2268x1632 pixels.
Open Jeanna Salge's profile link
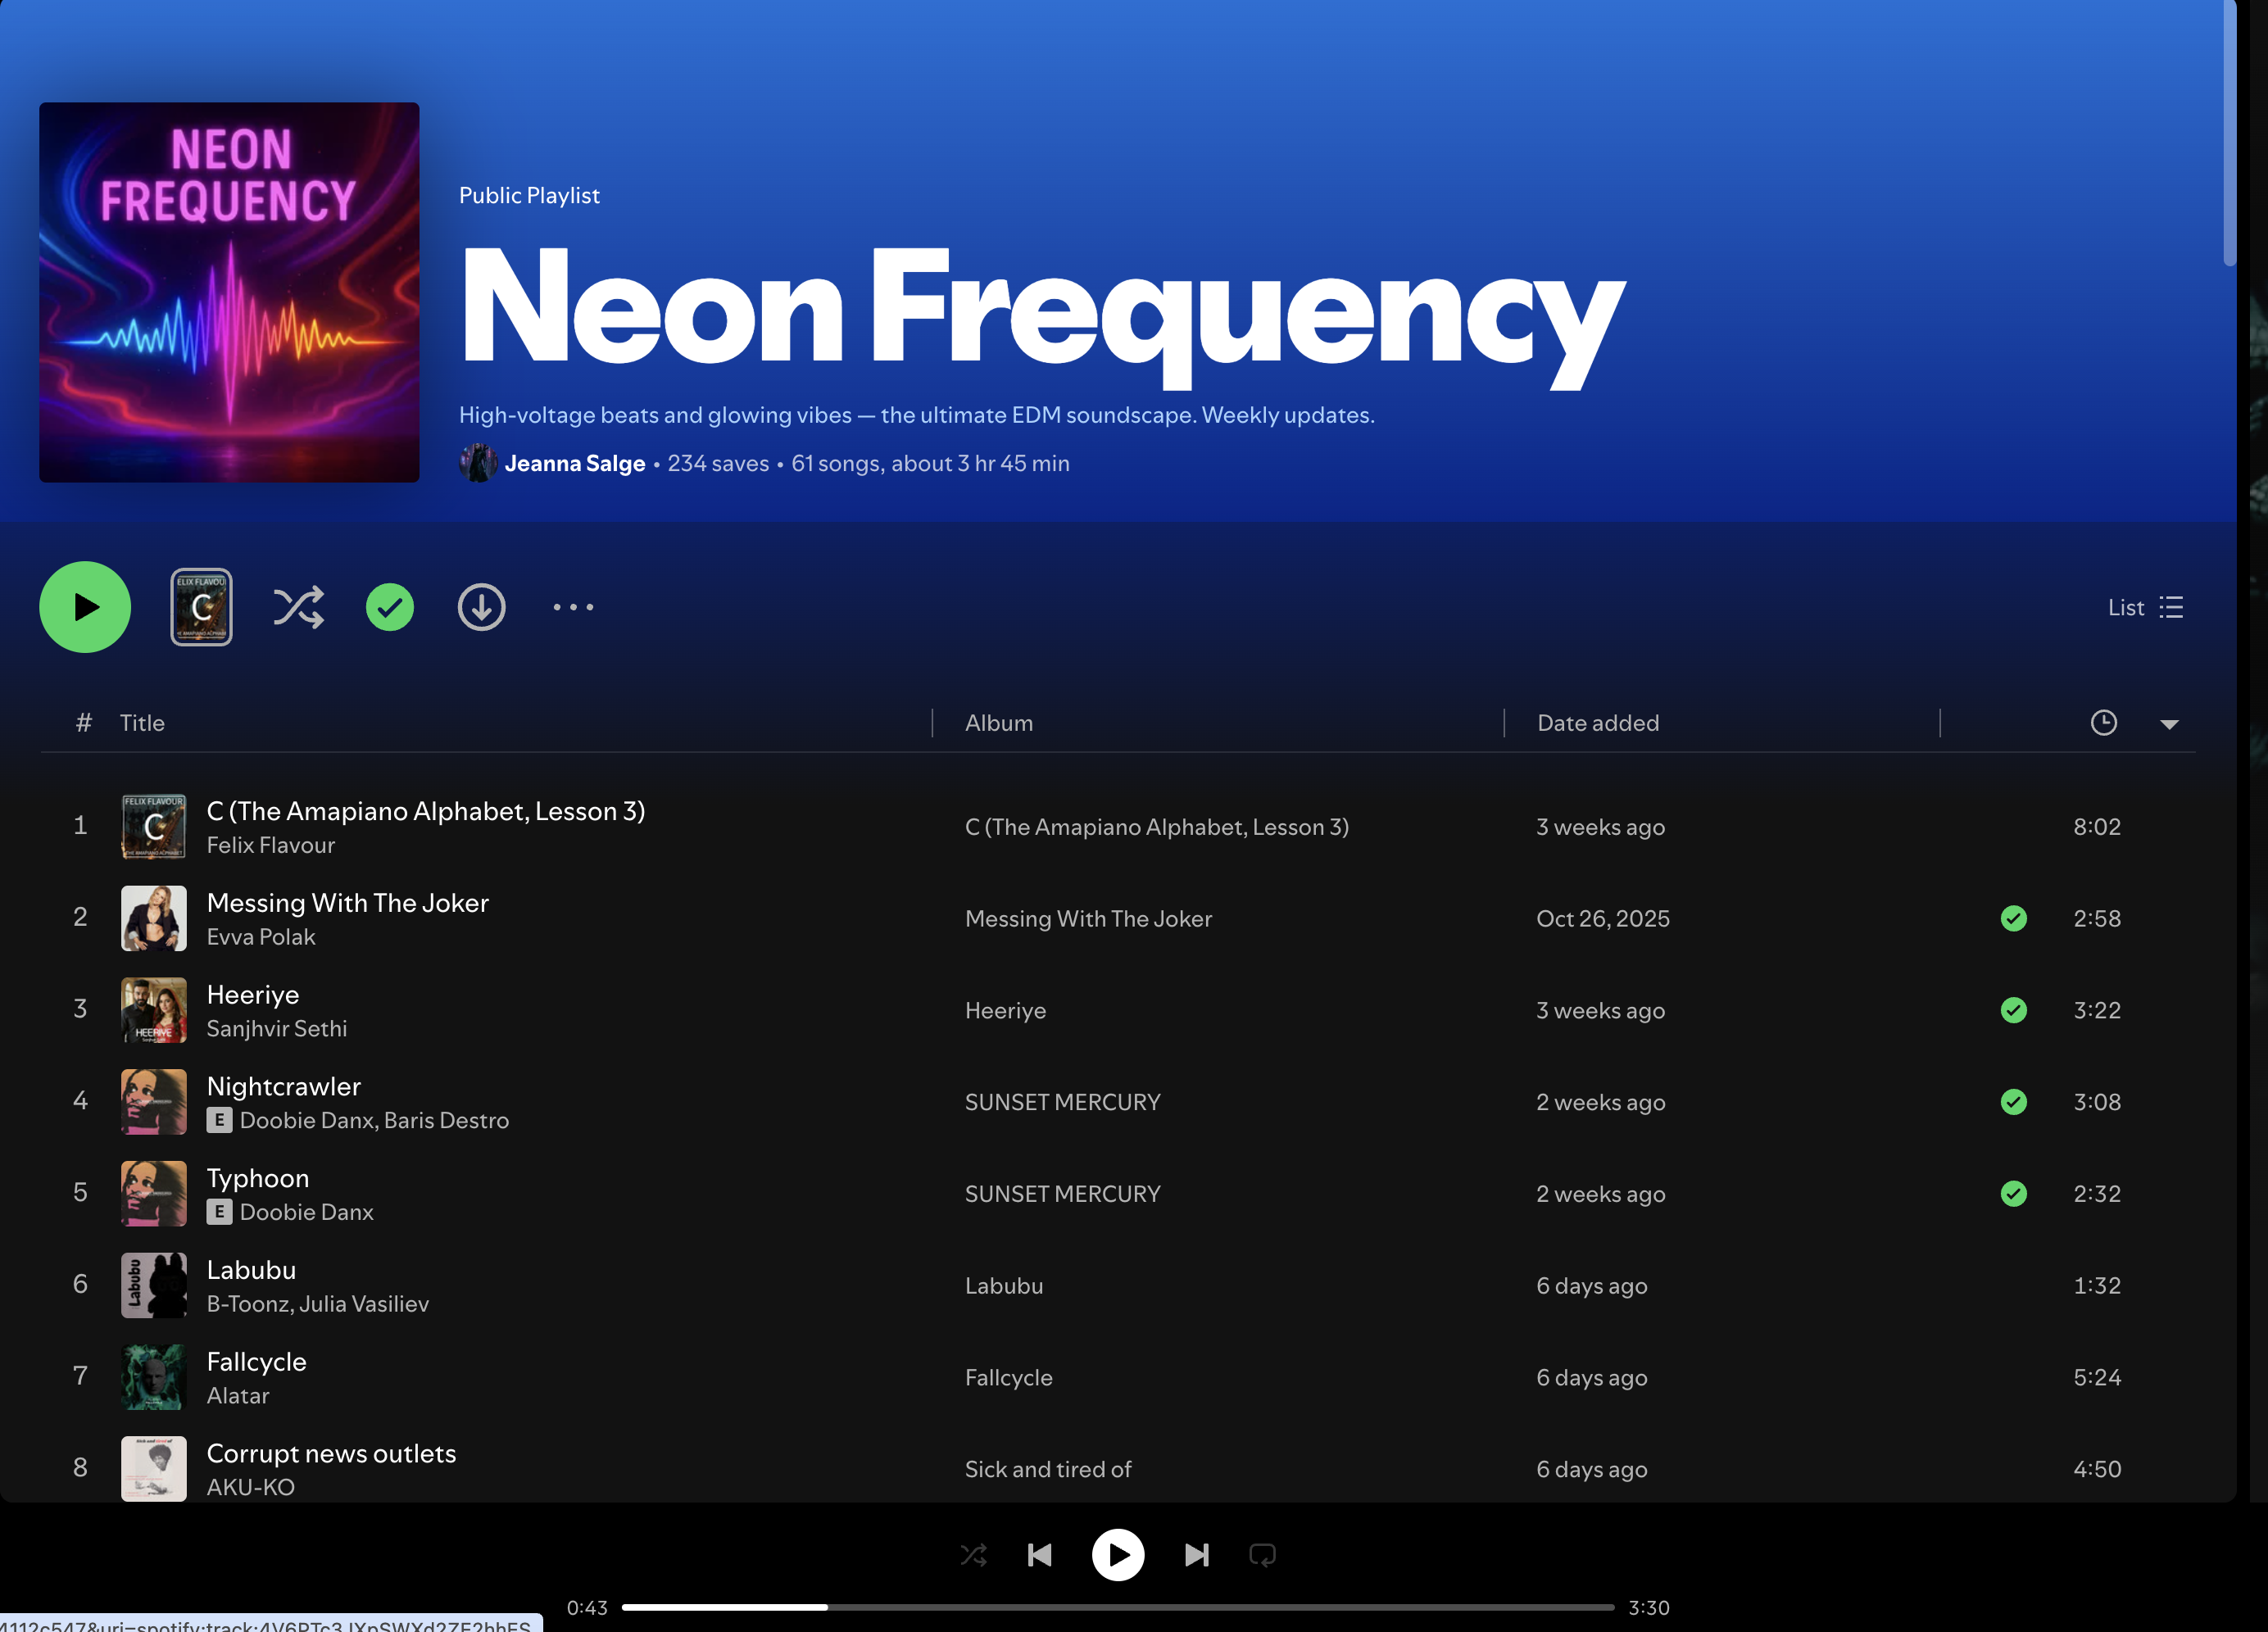click(574, 464)
